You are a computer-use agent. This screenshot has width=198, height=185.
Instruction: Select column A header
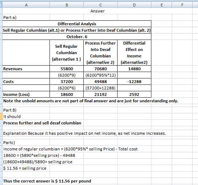[26, 5]
